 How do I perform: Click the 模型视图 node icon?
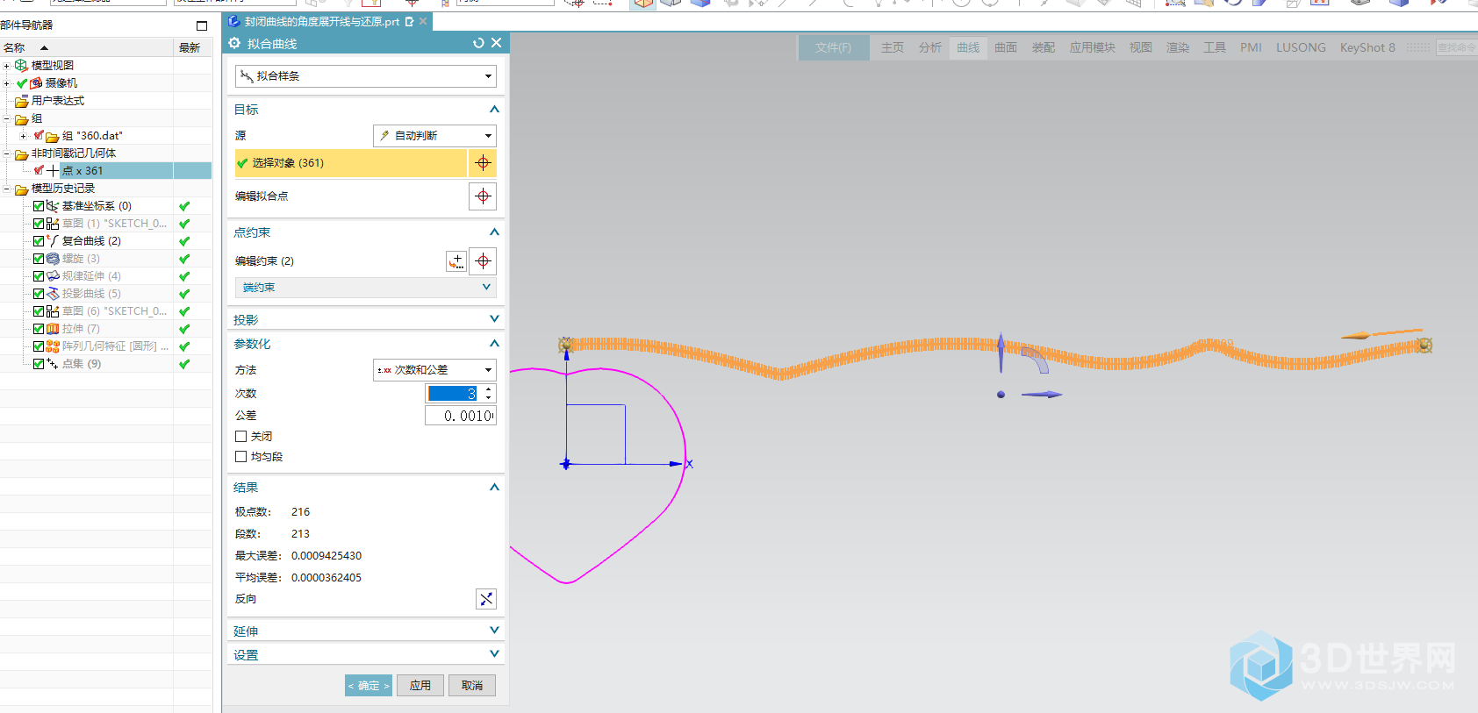pos(21,66)
